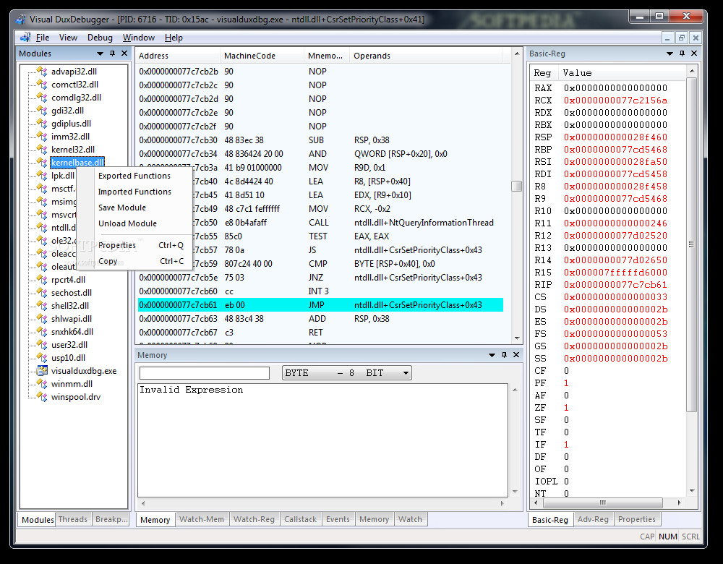Image resolution: width=723 pixels, height=564 pixels.
Task: Open the Window menu
Action: (x=138, y=38)
